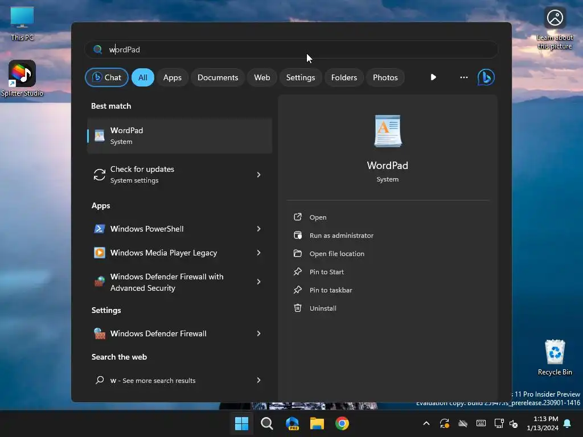583x437 pixels.
Task: Switch to the Chat tab
Action: pyautogui.click(x=106, y=77)
